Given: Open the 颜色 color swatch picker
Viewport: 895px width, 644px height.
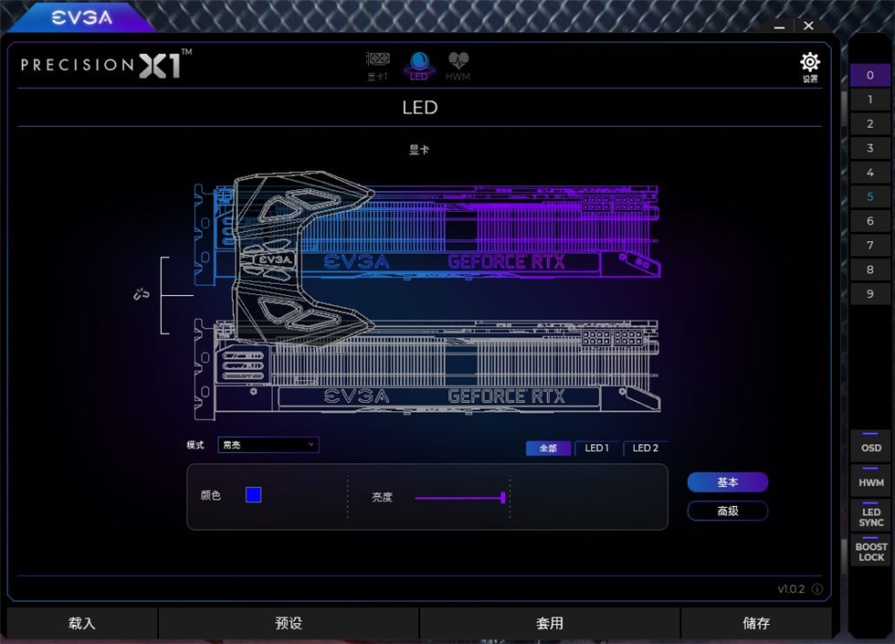Looking at the screenshot, I should point(251,494).
